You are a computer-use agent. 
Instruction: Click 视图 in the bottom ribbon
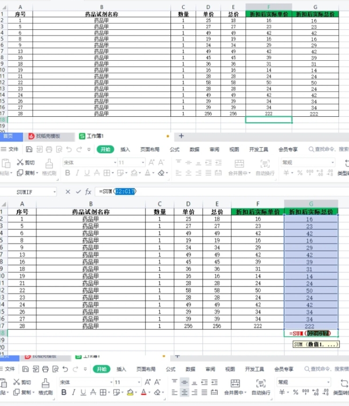(230, 369)
